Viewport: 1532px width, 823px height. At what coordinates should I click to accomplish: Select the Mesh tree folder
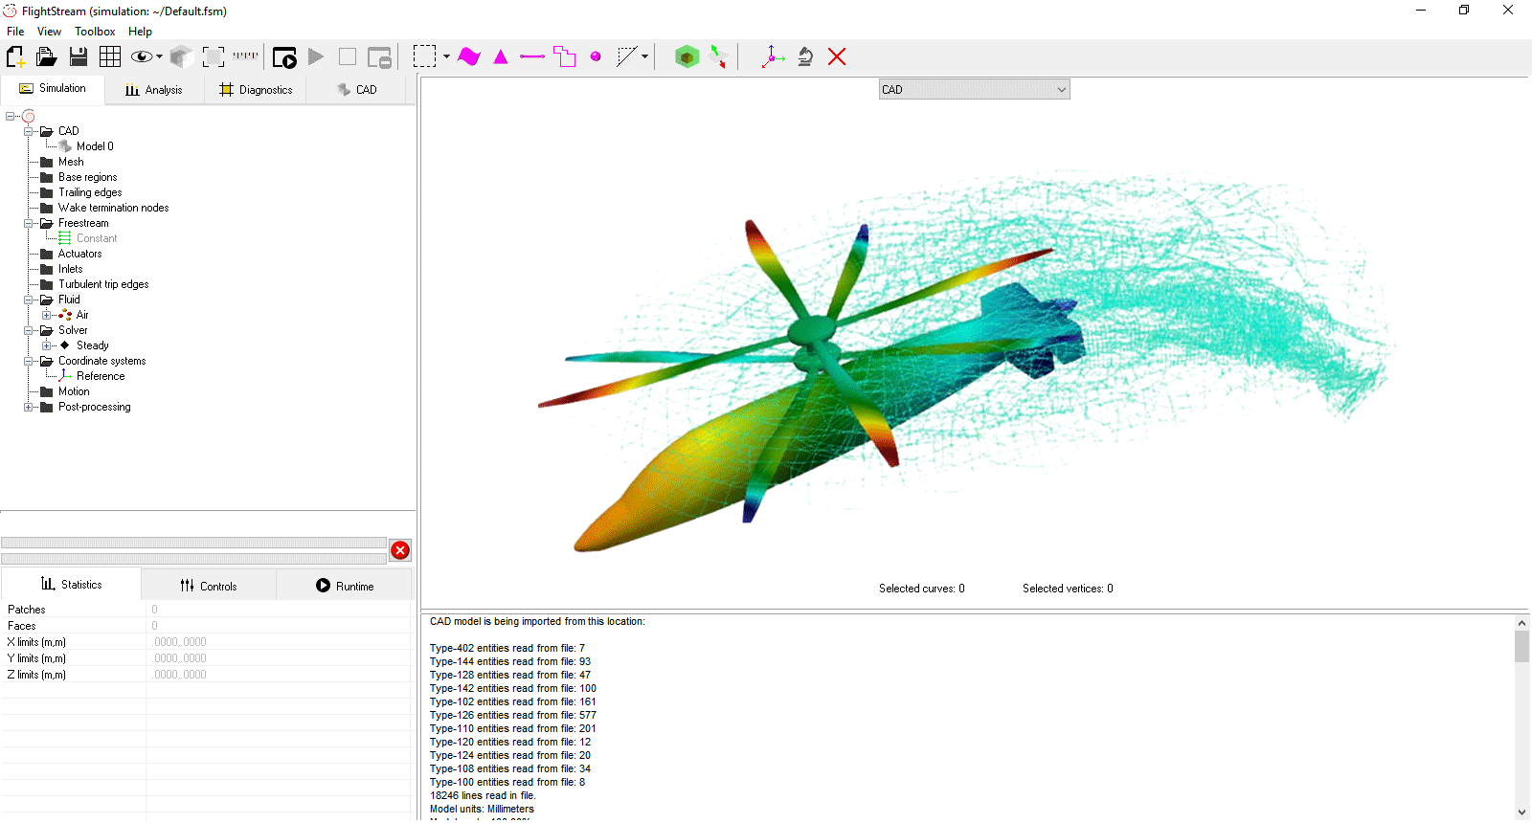(71, 162)
